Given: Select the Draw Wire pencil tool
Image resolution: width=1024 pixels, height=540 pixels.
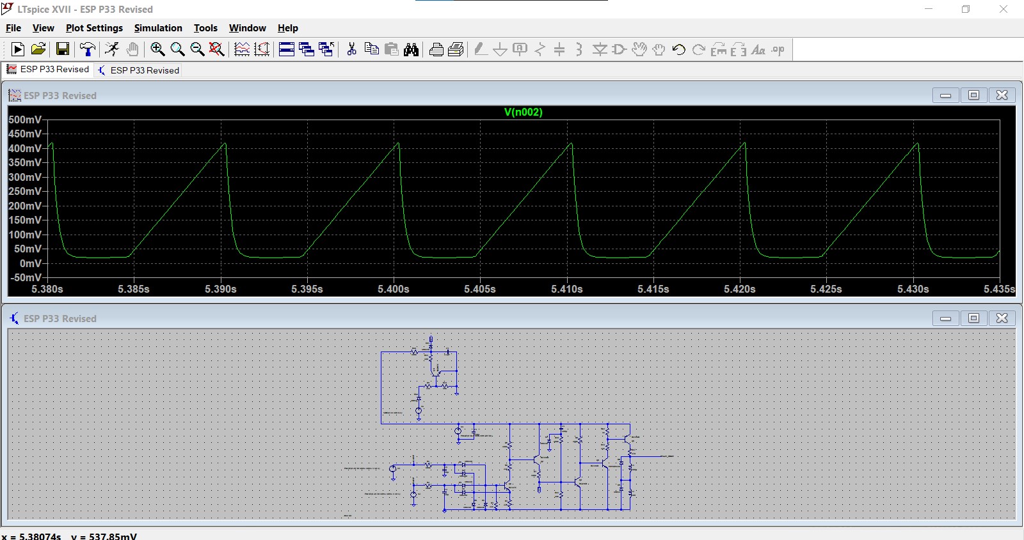Looking at the screenshot, I should pos(481,49).
